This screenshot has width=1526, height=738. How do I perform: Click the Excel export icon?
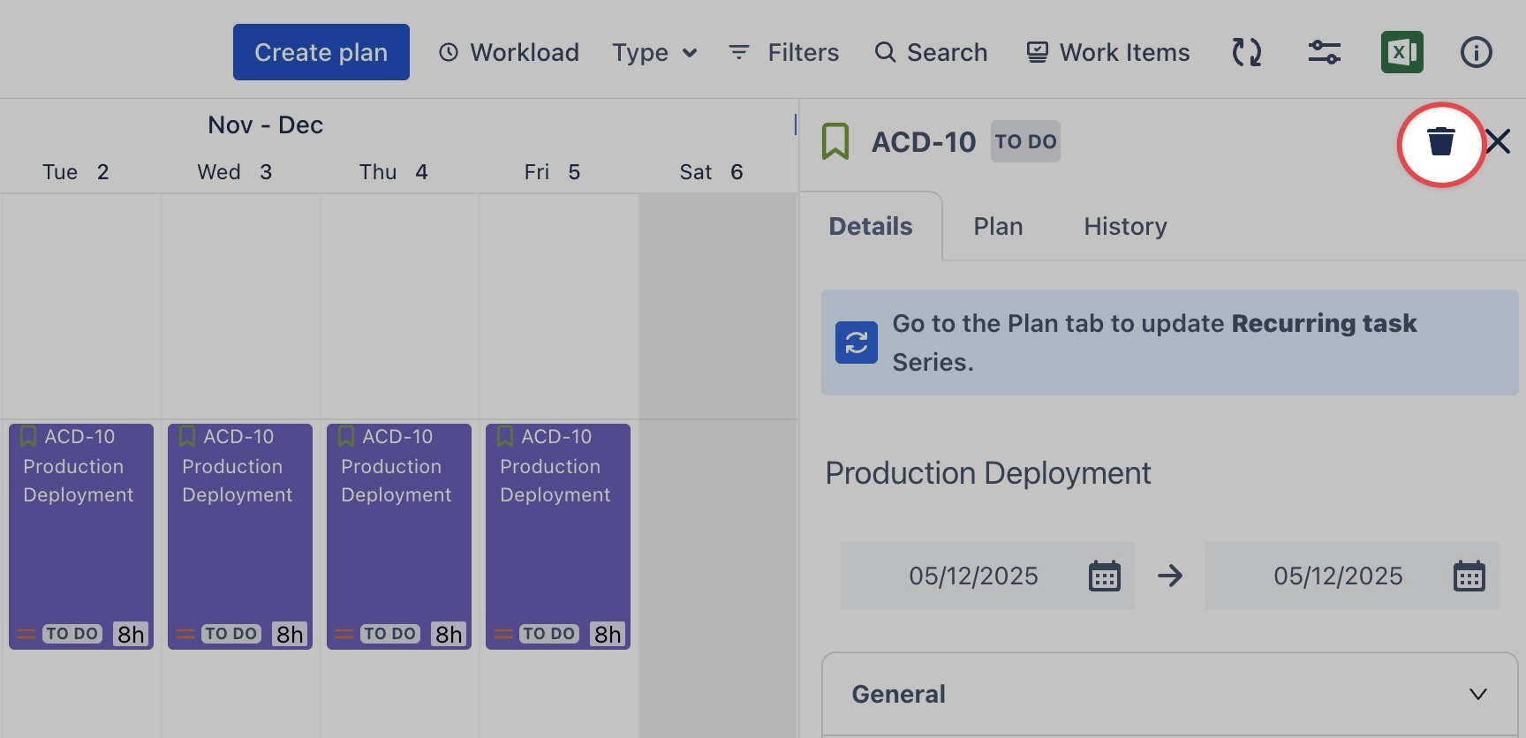pos(1401,52)
